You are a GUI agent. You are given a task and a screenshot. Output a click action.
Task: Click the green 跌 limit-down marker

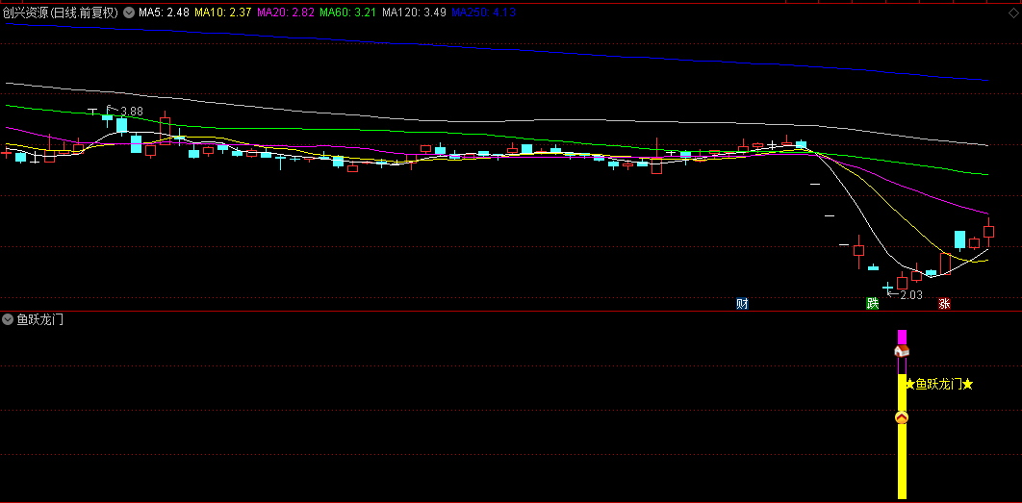pyautogui.click(x=873, y=304)
